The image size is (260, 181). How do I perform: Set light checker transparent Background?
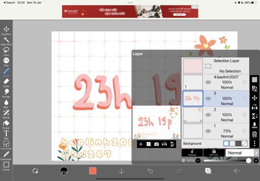click(232, 143)
